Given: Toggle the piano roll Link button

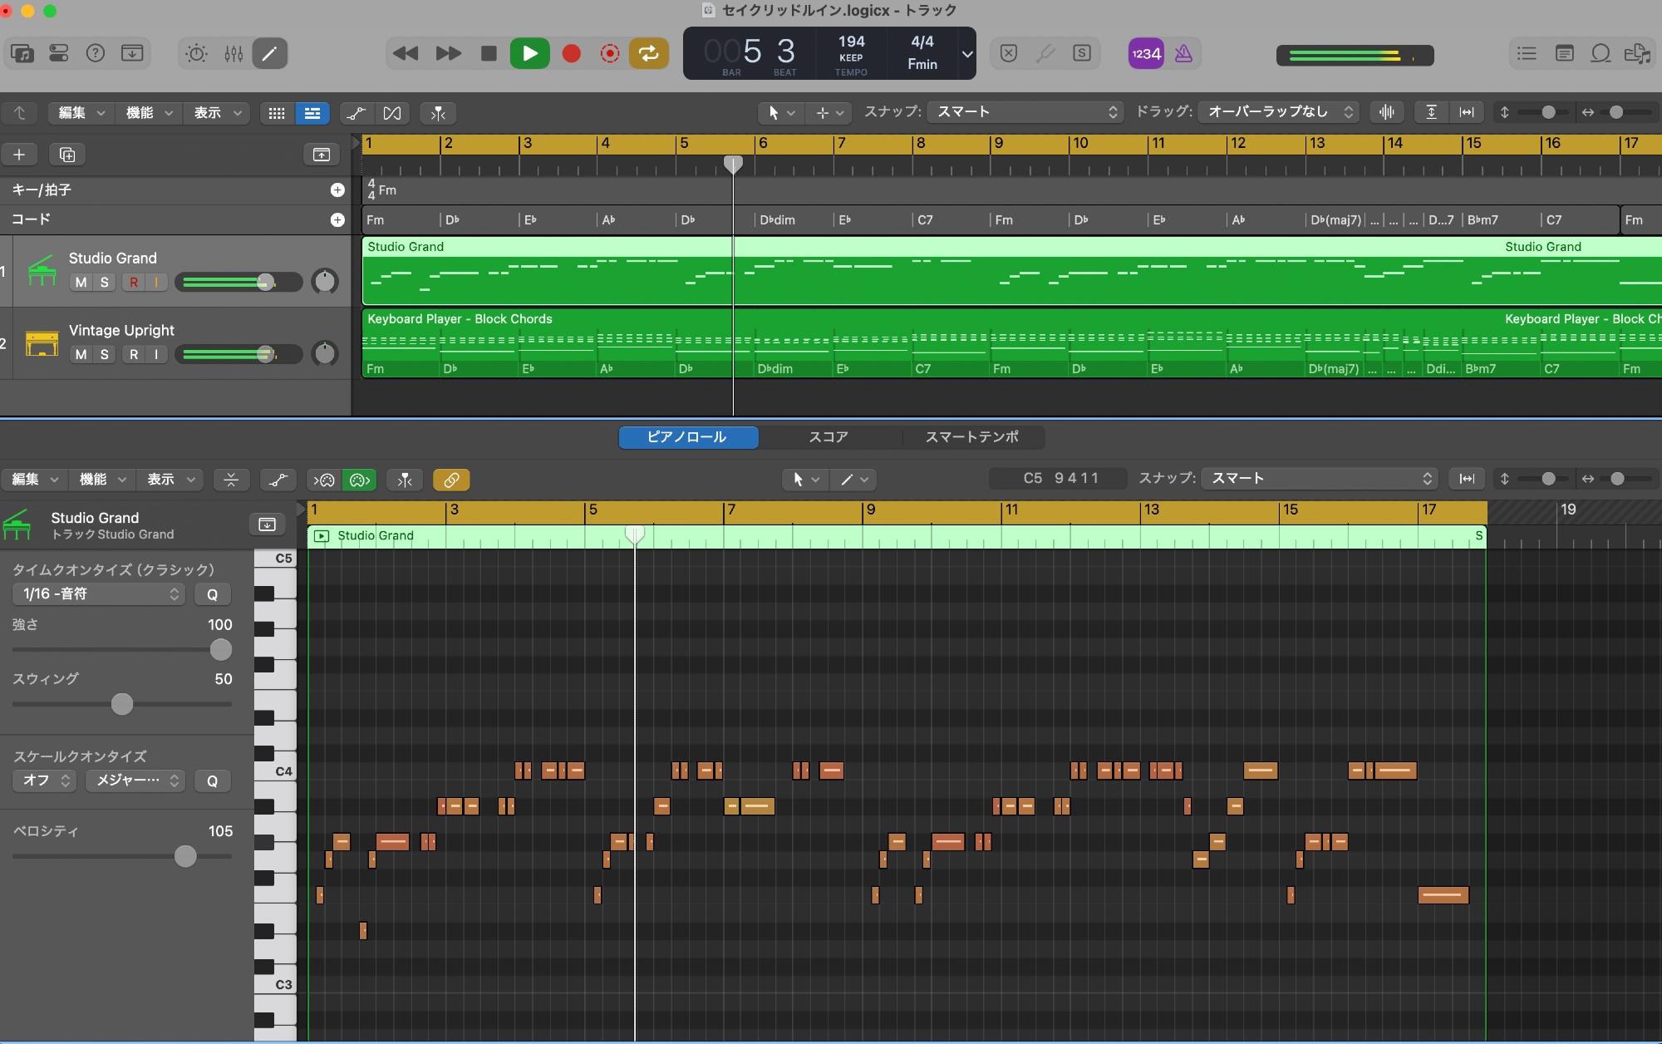Looking at the screenshot, I should (451, 480).
